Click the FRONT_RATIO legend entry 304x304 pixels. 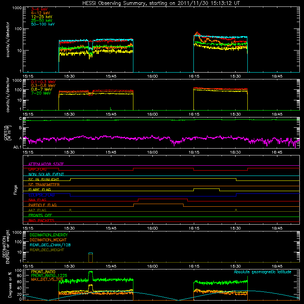43,272
